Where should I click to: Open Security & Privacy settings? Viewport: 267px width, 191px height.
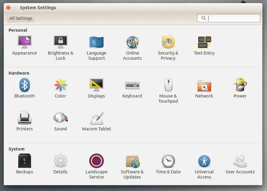168,48
